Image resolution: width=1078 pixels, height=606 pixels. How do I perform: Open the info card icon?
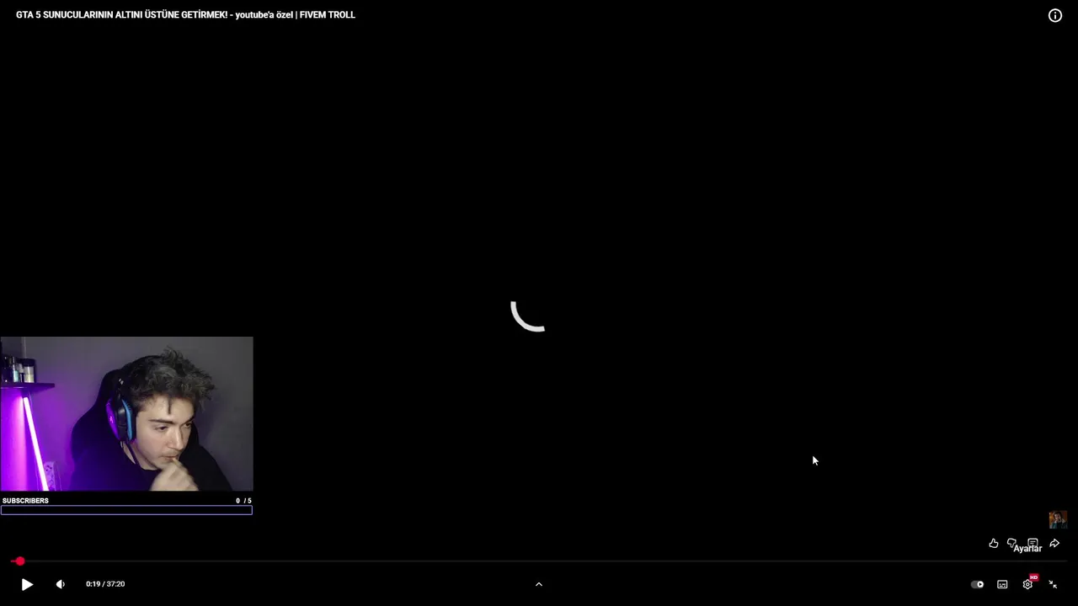click(x=1054, y=15)
